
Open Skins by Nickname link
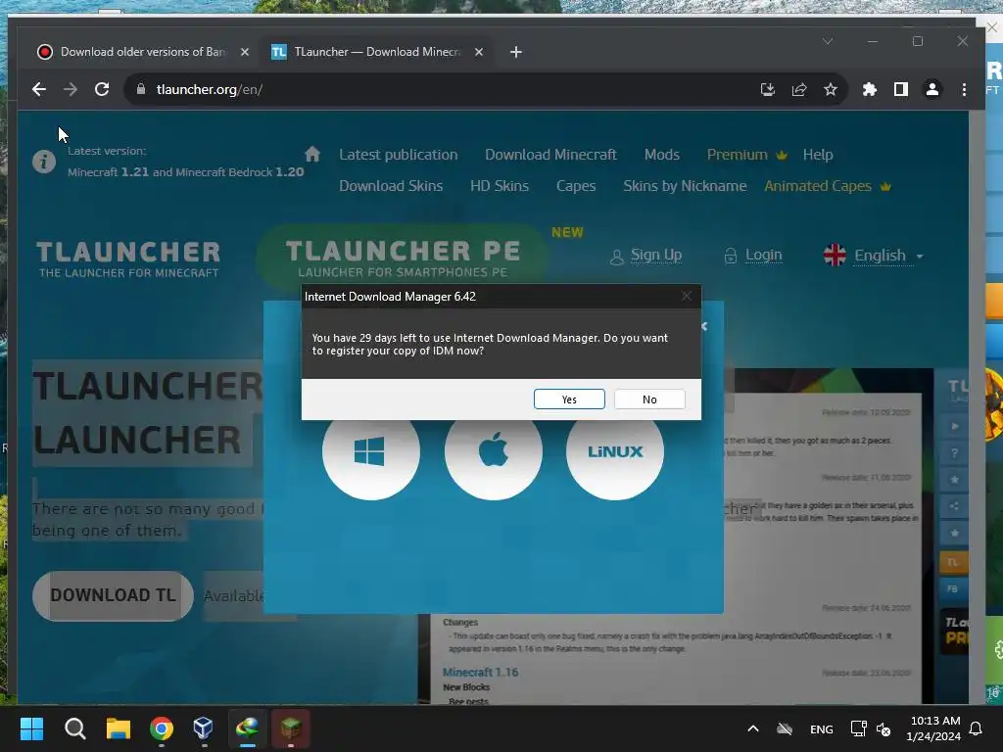click(685, 186)
